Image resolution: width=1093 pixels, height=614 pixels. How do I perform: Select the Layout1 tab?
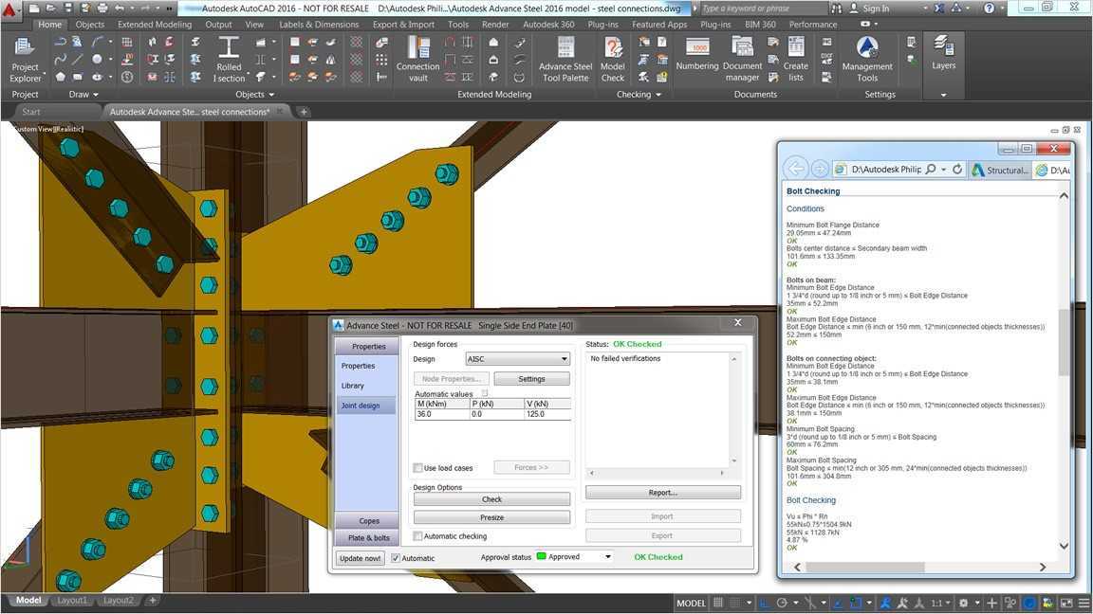tap(72, 600)
